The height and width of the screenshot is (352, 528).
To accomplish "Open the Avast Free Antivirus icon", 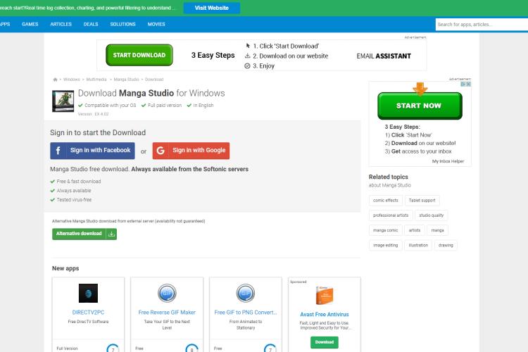I will pyautogui.click(x=325, y=295).
